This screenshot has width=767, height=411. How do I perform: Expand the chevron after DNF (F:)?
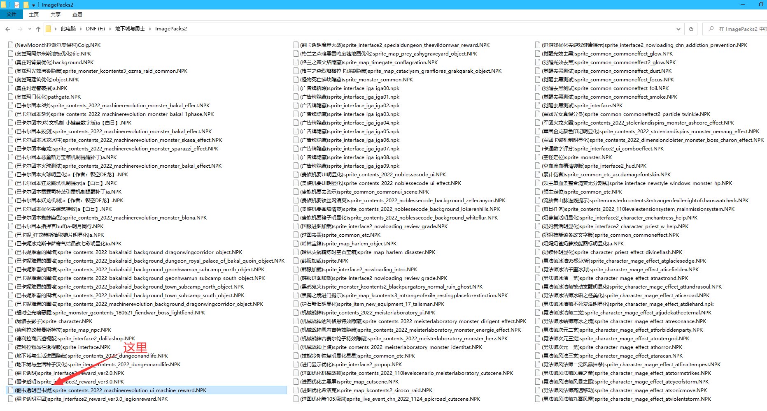110,29
